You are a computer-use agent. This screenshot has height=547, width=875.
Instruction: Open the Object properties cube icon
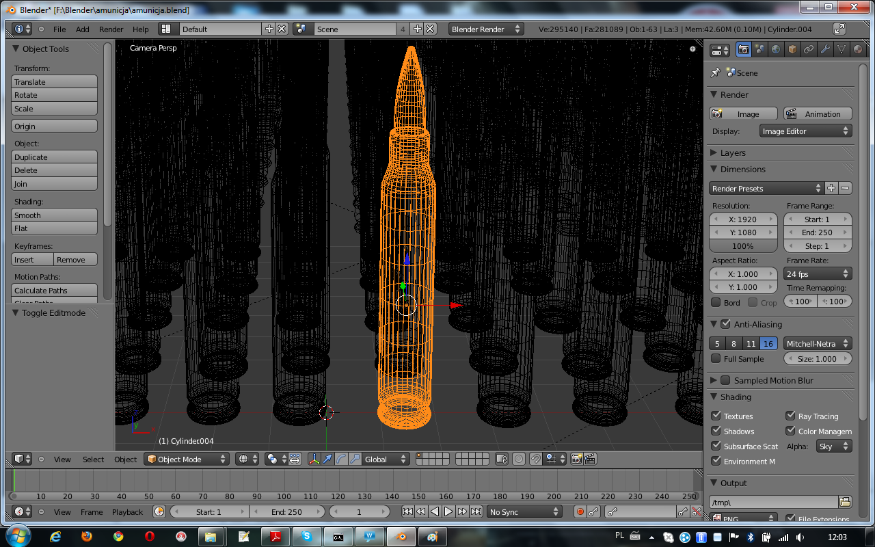[x=792, y=49]
